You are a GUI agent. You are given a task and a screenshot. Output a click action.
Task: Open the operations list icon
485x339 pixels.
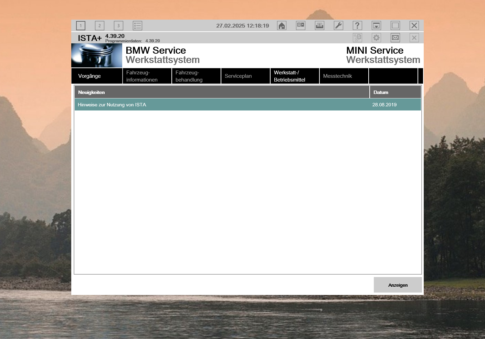tap(137, 25)
